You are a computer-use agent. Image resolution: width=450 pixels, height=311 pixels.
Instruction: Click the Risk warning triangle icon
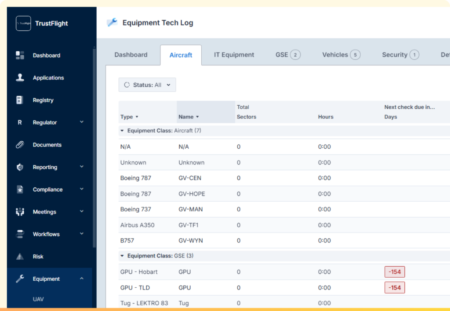20,257
